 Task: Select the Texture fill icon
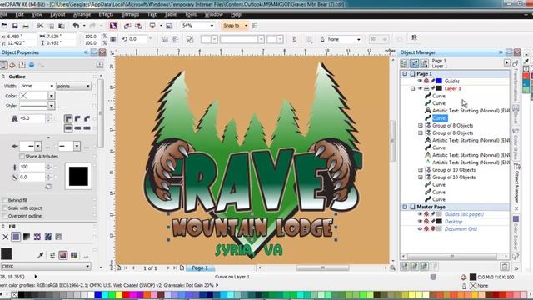[x=48, y=237]
